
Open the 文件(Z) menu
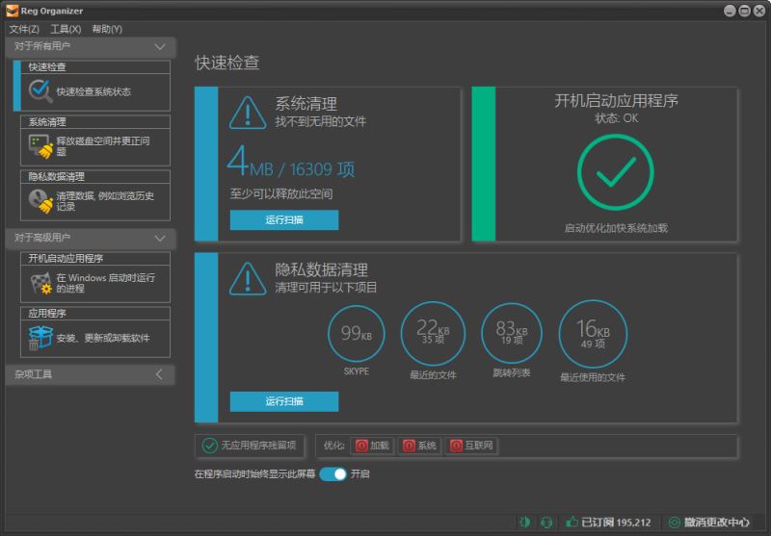24,29
